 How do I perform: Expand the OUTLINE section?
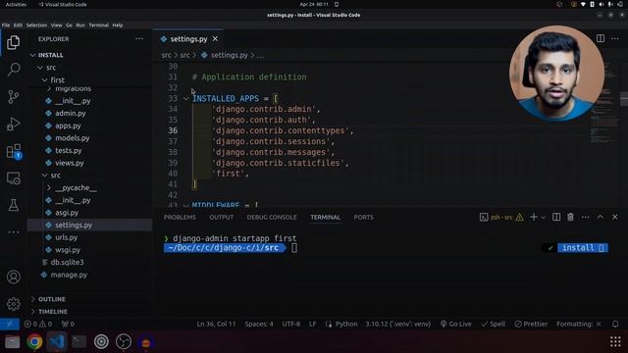(x=52, y=299)
